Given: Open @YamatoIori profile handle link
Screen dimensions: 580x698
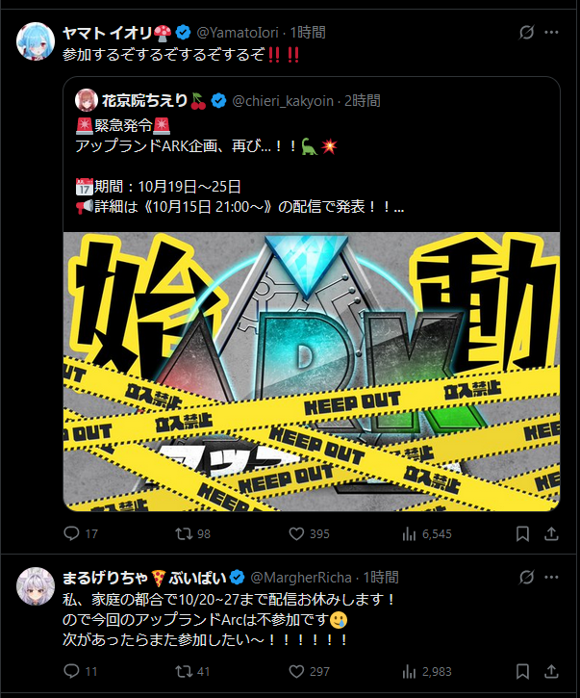Looking at the screenshot, I should pos(238,33).
